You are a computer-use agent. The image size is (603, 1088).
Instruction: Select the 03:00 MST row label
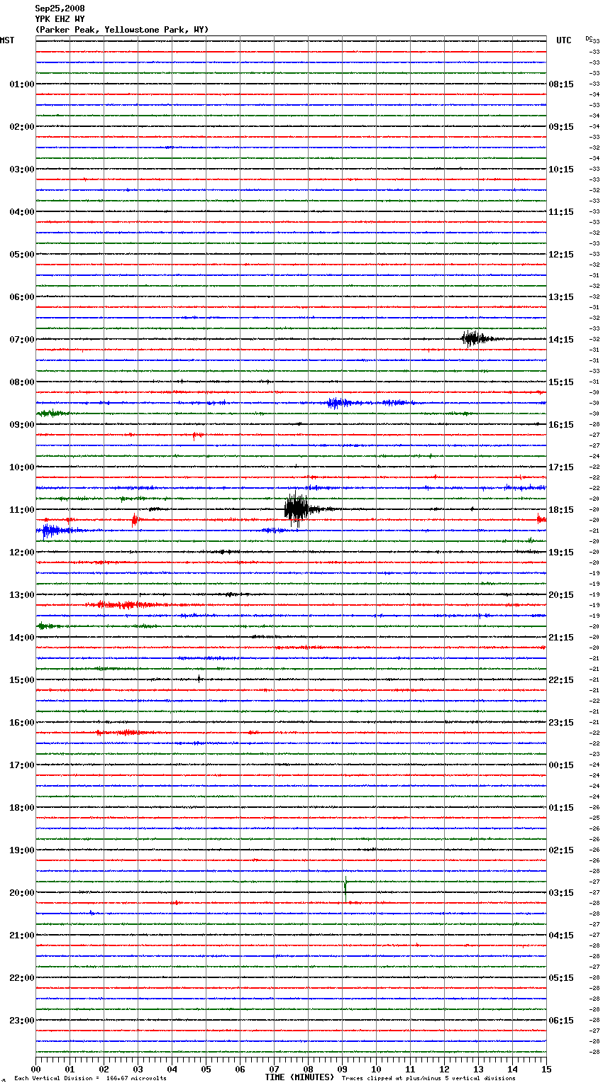click(21, 170)
